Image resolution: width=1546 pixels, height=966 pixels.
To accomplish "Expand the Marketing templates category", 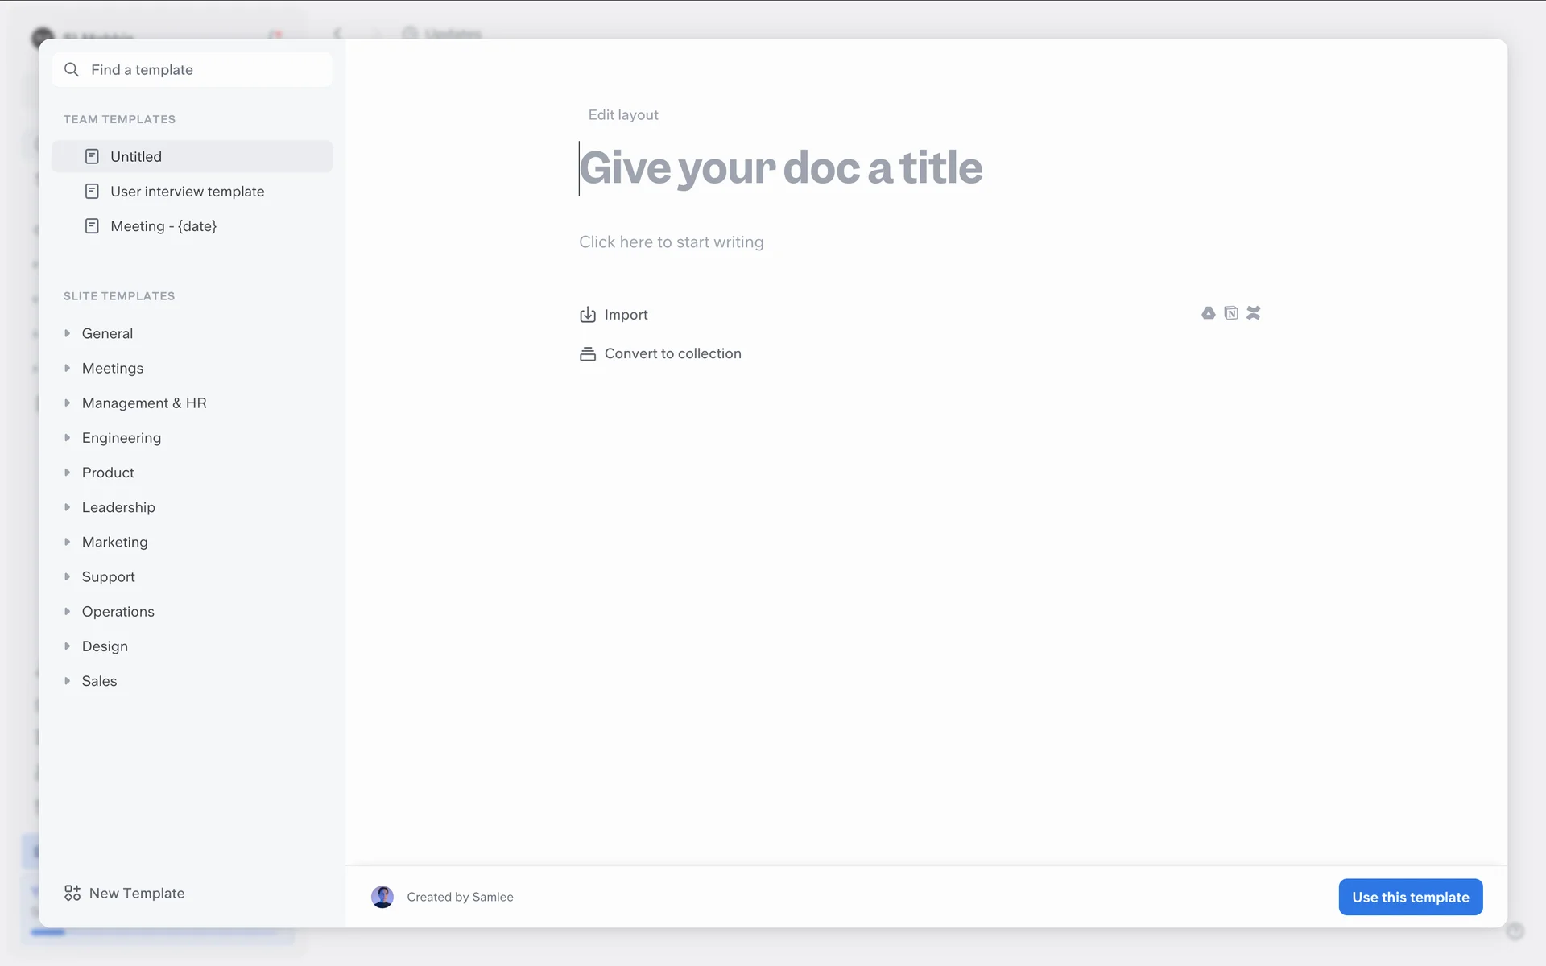I will pyautogui.click(x=68, y=542).
